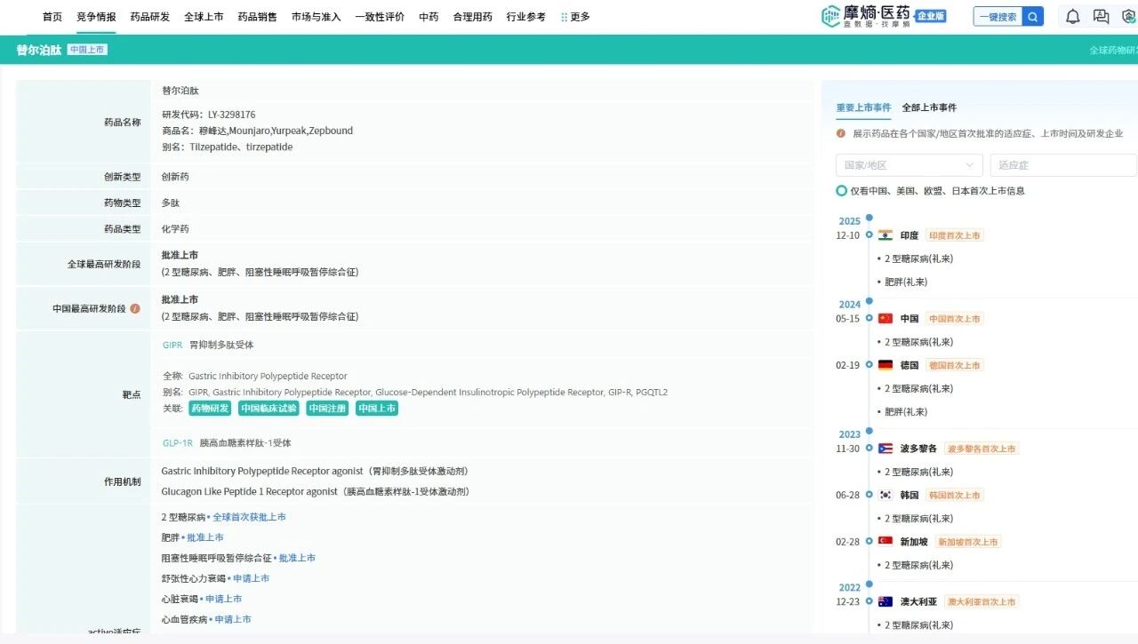
Task: Open the 合理用药 menu
Action: pos(472,17)
